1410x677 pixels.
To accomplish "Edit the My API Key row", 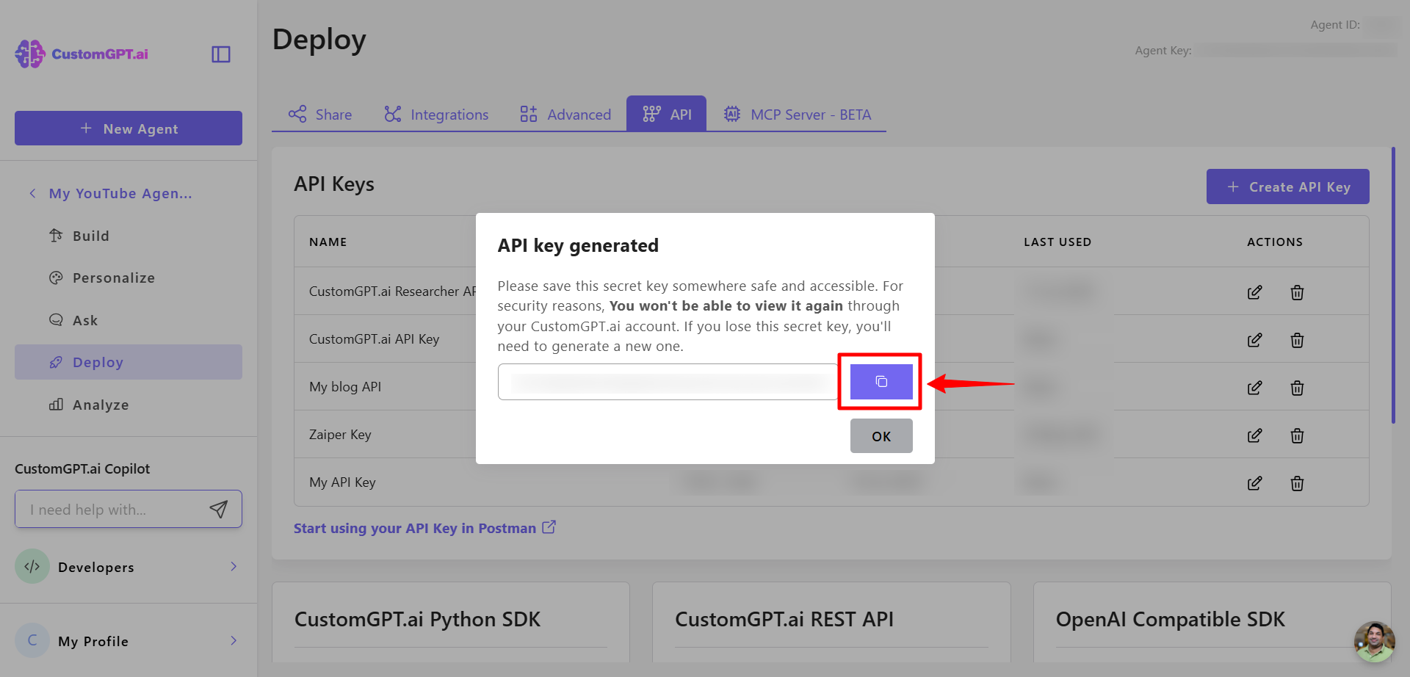I will pos(1255,483).
